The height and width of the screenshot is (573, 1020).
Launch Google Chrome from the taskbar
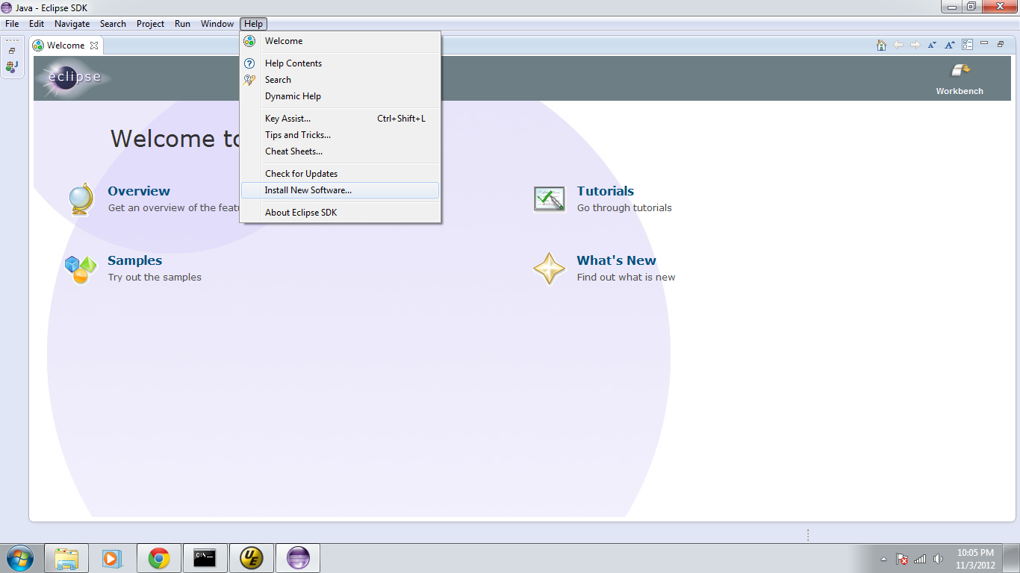tap(158, 557)
